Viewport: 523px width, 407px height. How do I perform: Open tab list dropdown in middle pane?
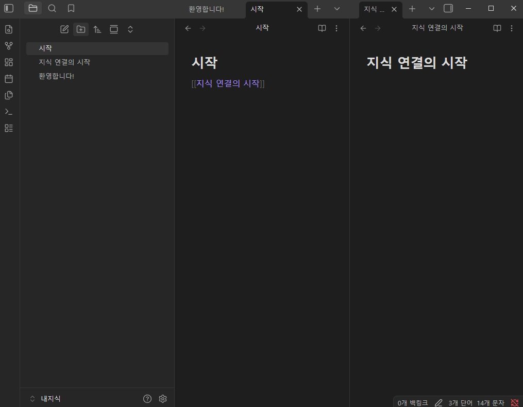point(337,9)
